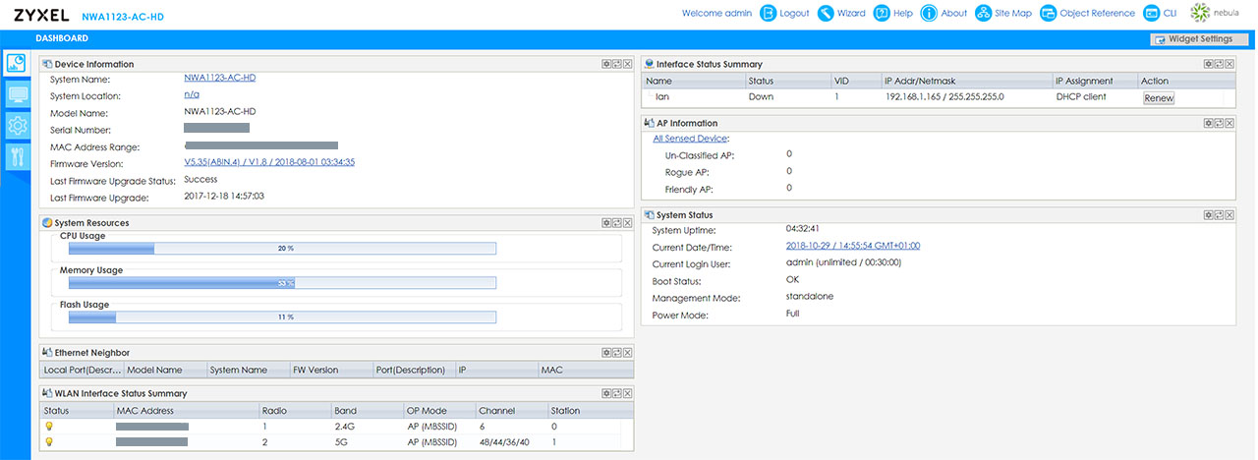Open the Firmware Version V5.35 link

tap(269, 162)
